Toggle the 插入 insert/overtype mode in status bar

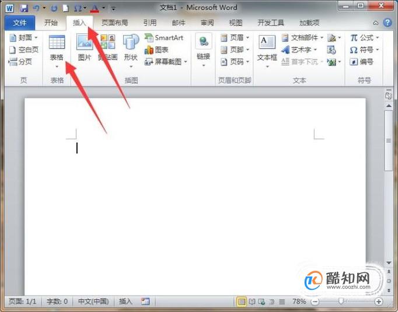125,302
